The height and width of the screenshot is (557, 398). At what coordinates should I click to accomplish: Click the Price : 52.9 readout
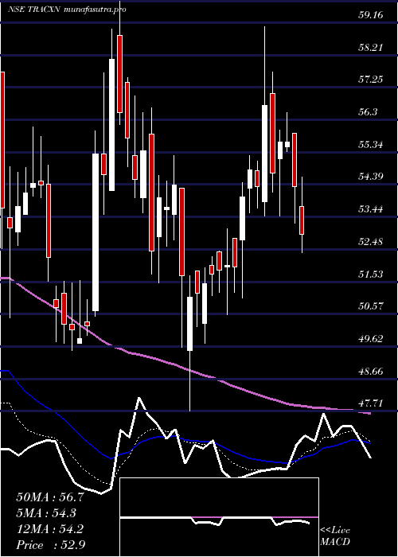click(x=50, y=545)
